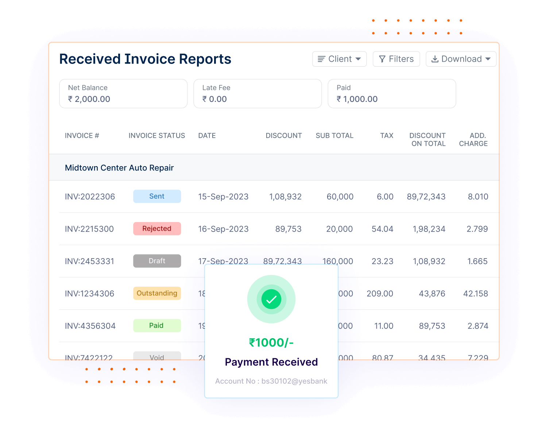Click the sub total 60,000
The image size is (542, 439).
340,196
